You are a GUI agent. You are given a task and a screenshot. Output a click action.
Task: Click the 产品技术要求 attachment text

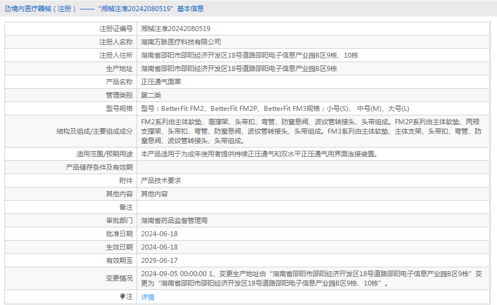[161, 181]
